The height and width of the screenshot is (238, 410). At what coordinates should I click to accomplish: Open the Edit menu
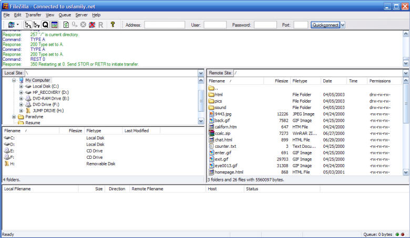(x=17, y=15)
